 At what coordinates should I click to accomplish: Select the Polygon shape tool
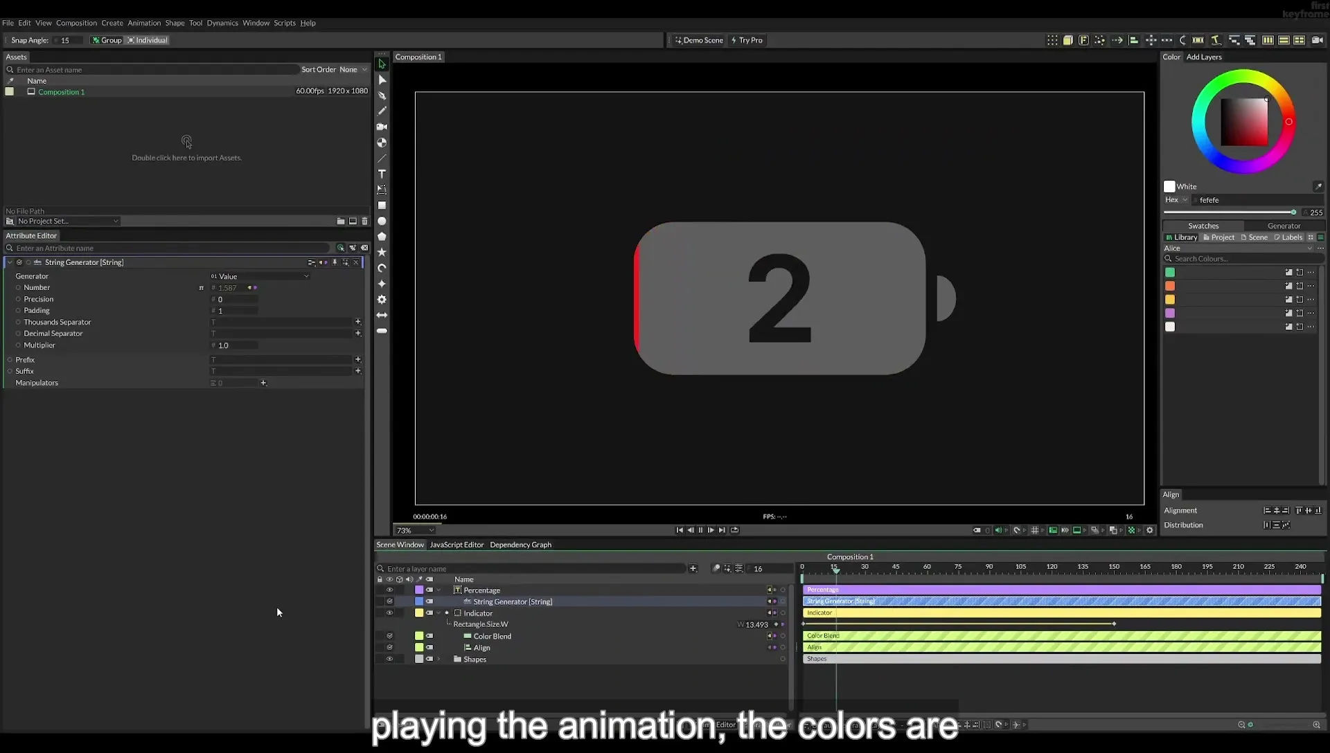pos(382,237)
